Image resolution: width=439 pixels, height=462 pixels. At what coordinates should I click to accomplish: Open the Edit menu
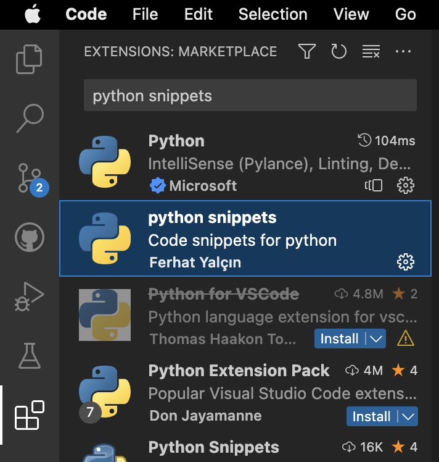click(x=198, y=14)
